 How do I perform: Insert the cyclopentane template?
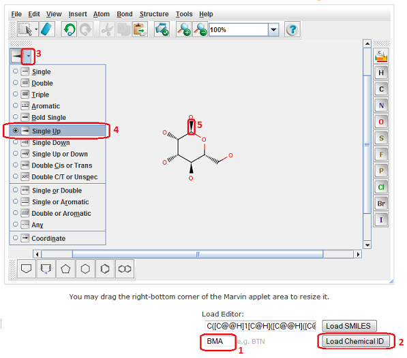coord(65,269)
